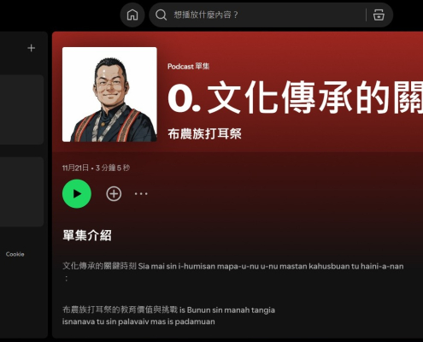Click the episode title 0. 文化傳承的關
The height and width of the screenshot is (342, 423).
[x=296, y=97]
